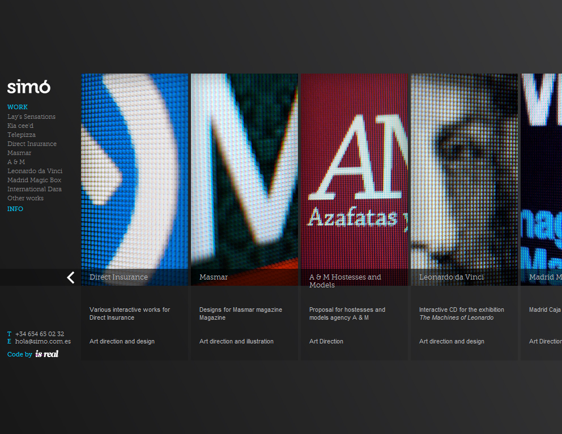Open the 'is real' code credit logo

pyautogui.click(x=46, y=354)
